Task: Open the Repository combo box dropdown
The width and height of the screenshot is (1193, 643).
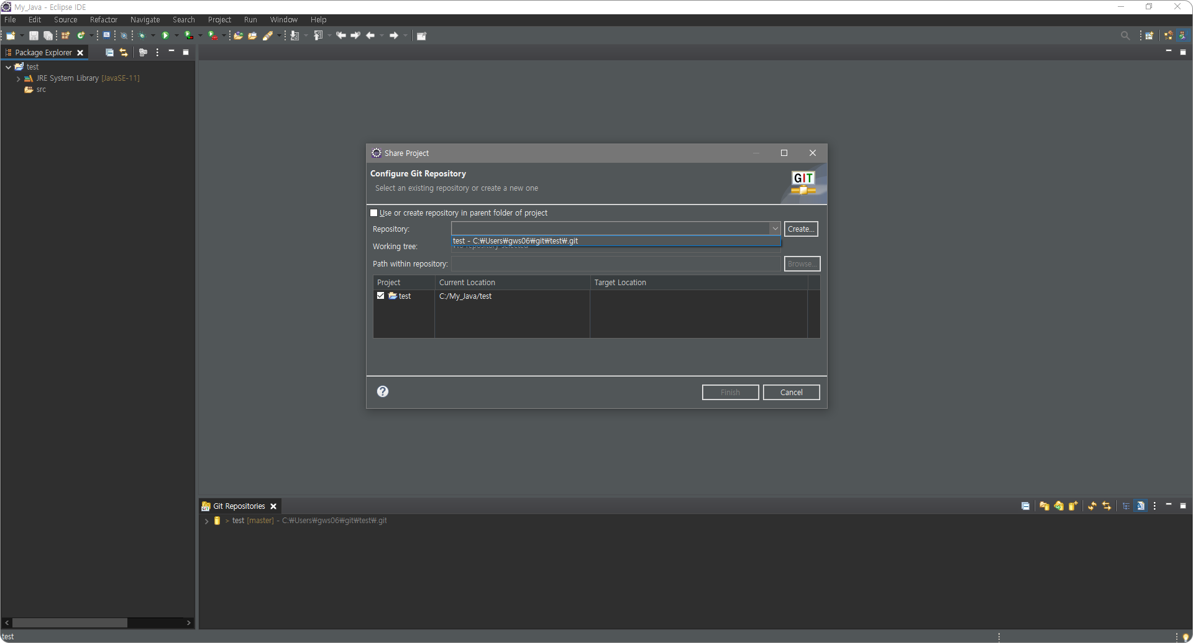Action: click(775, 229)
